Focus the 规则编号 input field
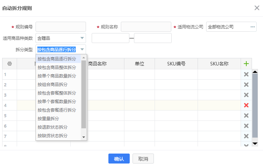The height and width of the screenshot is (166, 263). [x=61, y=27]
